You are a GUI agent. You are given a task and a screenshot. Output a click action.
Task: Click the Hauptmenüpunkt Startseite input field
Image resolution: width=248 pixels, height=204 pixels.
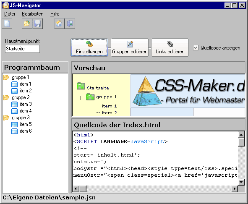click(x=22, y=49)
